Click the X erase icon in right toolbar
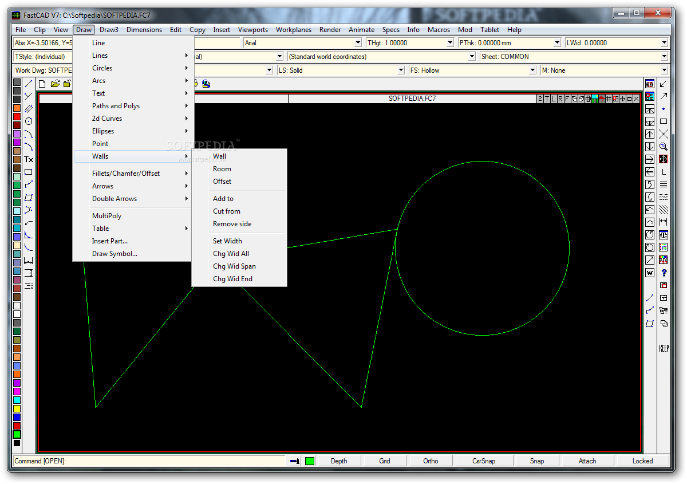Image resolution: width=687 pixels, height=484 pixels. (664, 134)
